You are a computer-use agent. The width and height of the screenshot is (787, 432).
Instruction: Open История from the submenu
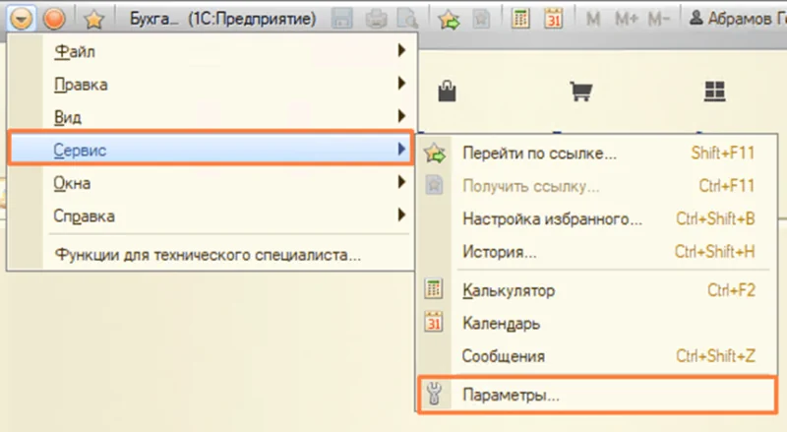click(499, 252)
